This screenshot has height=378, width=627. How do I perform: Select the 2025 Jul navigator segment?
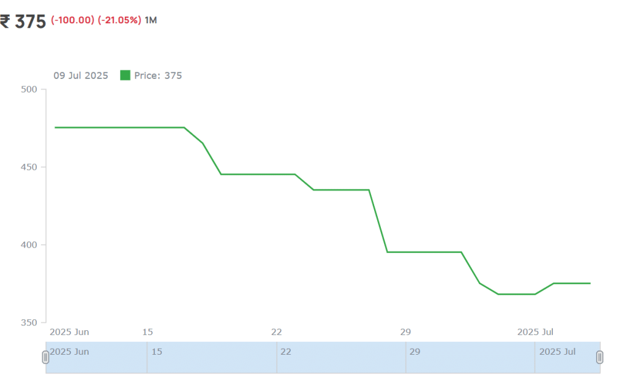568,357
